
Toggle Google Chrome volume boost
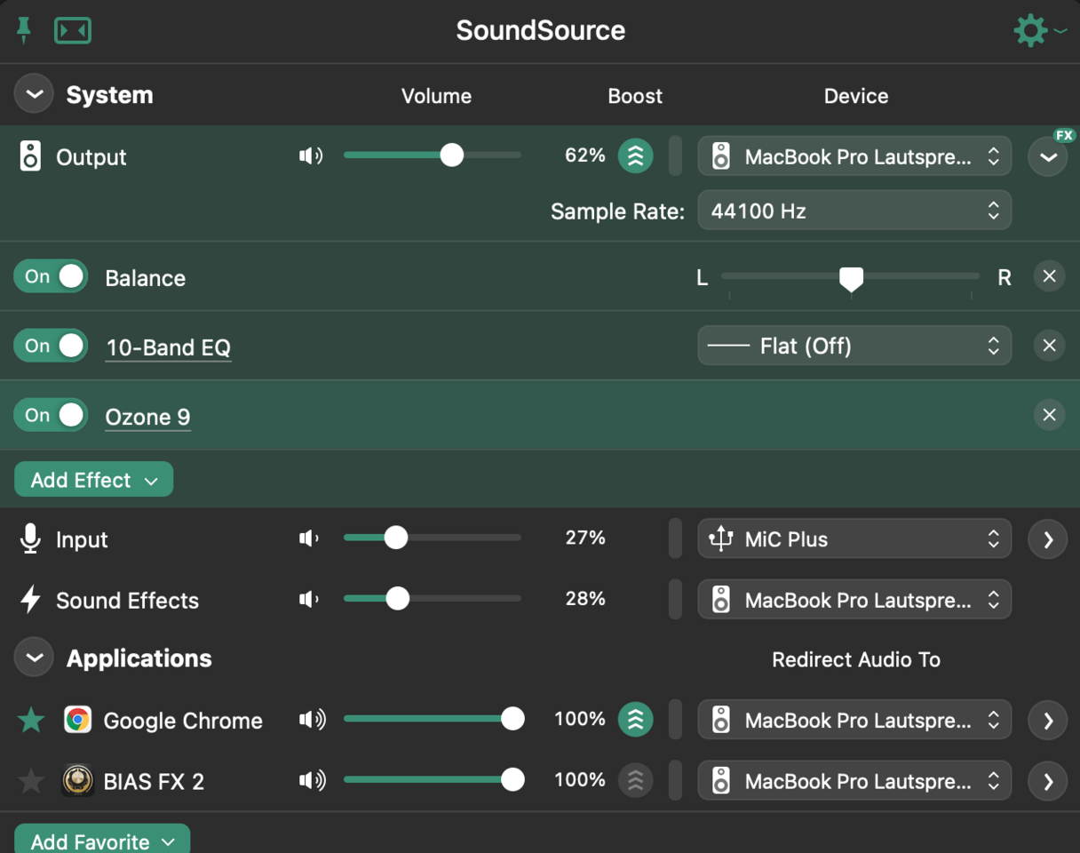(x=636, y=720)
